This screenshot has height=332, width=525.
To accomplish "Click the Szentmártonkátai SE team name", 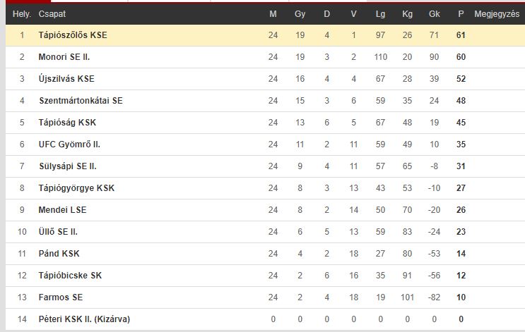I will (81, 101).
